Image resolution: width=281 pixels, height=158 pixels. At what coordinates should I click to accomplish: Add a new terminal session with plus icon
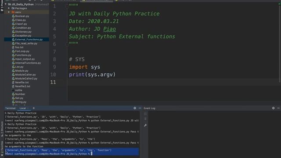tap(34, 108)
